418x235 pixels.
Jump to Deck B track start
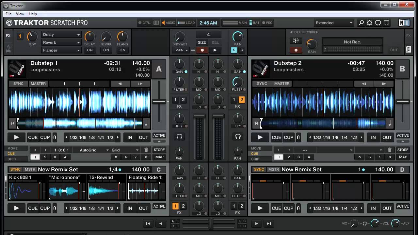coord(256,123)
